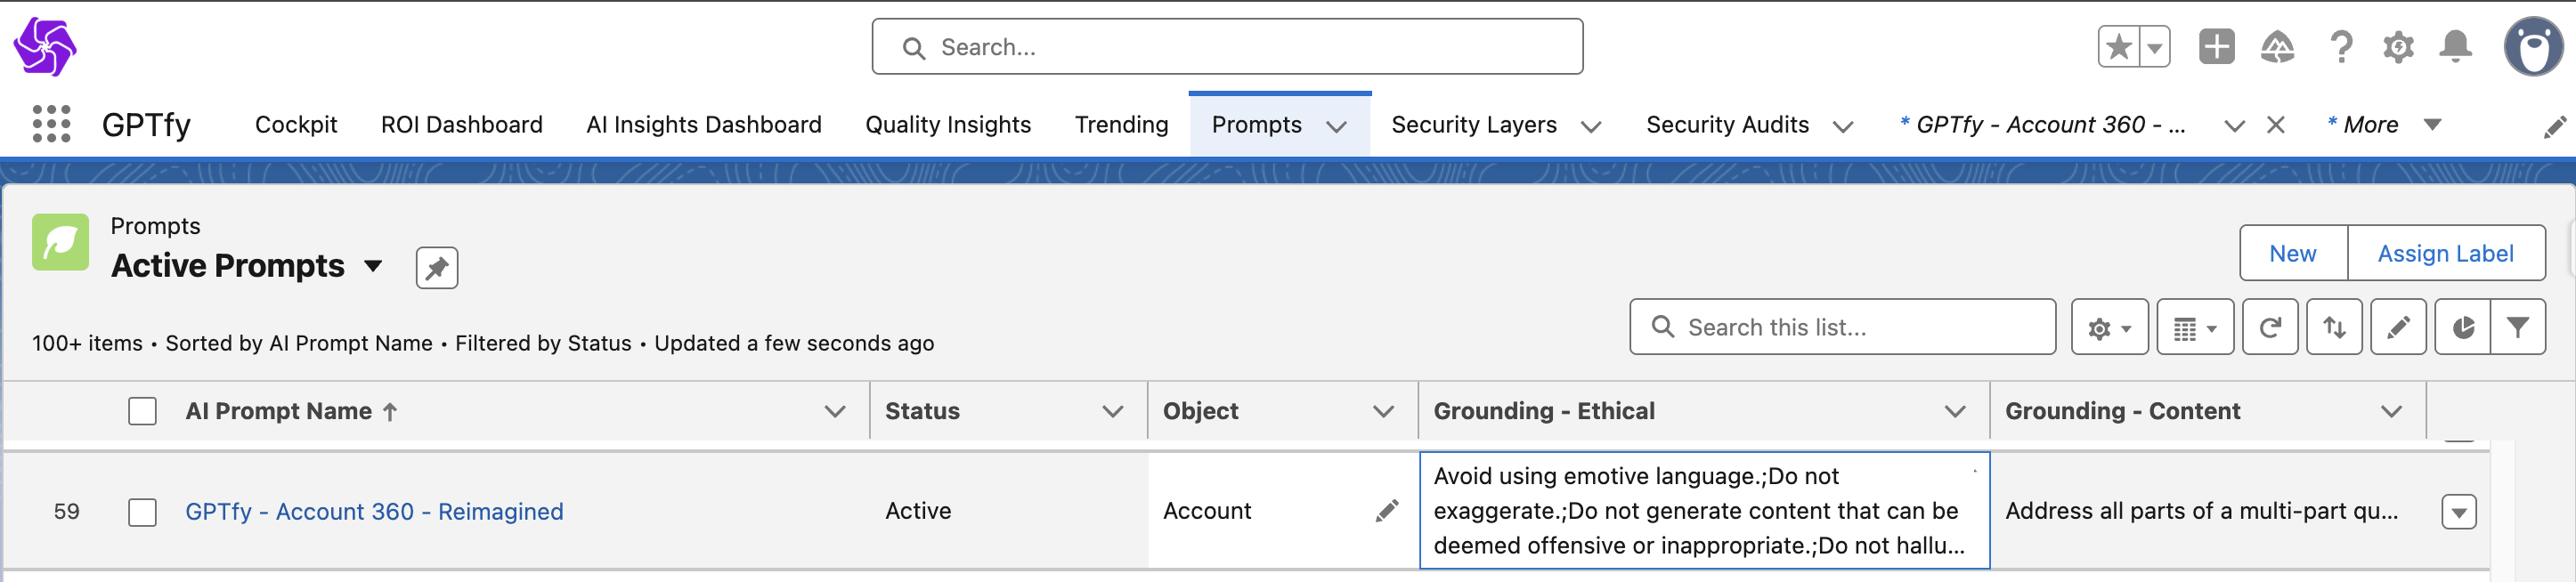Open the Salesforce setup gear menu
This screenshot has width=2576, height=582.
tap(2397, 47)
